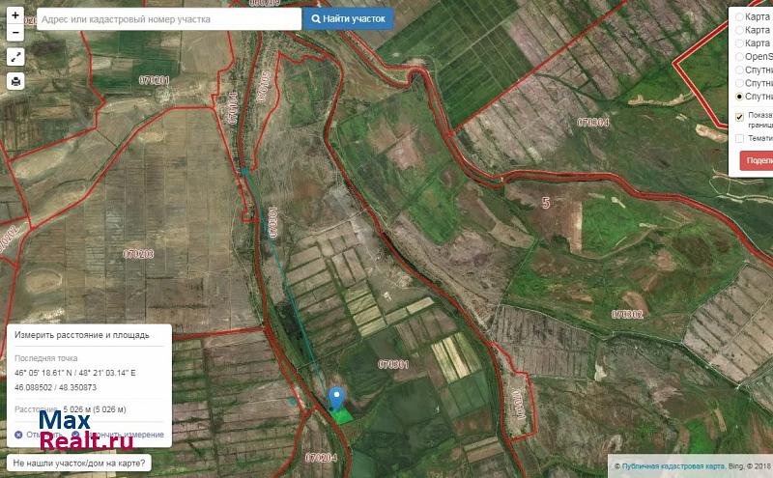Open the "Публичная кадастровая карта" attribution link
The width and height of the screenshot is (773, 478).
(673, 466)
